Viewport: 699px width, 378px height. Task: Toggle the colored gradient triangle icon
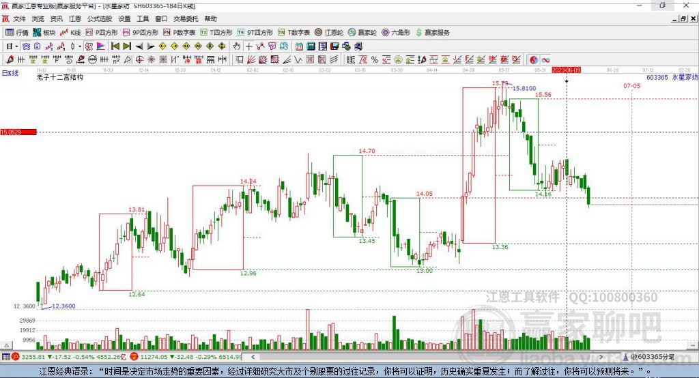pyautogui.click(x=101, y=46)
